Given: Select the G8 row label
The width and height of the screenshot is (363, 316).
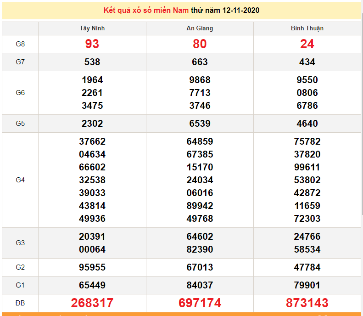Looking at the screenshot, I should click(x=20, y=44).
